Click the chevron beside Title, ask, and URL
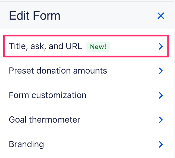Viewport: 175px width, 158px height. click(161, 47)
